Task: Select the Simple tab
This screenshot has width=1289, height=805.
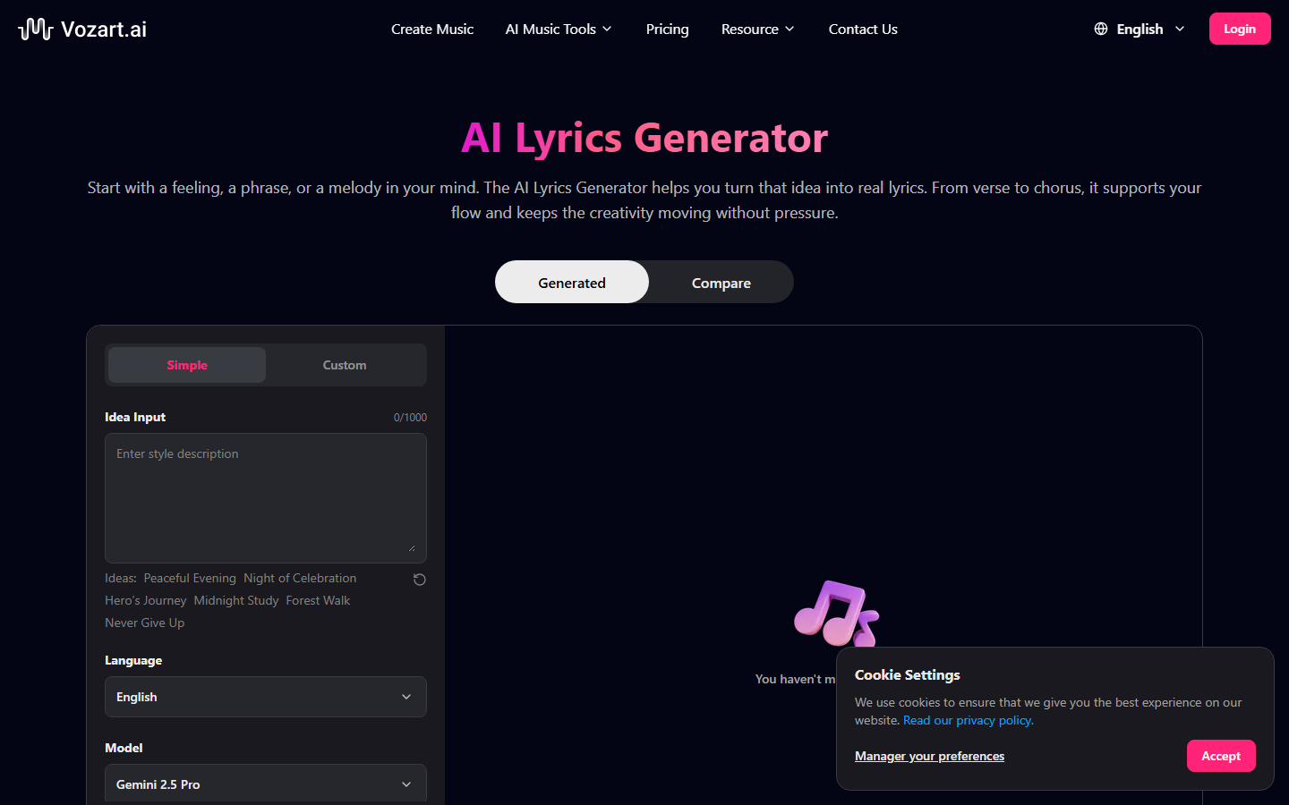Action: 186,365
